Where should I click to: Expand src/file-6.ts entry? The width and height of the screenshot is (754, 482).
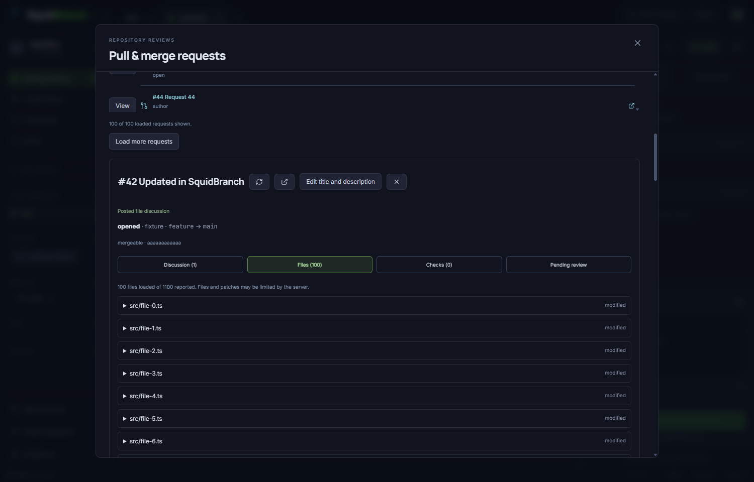(374, 441)
